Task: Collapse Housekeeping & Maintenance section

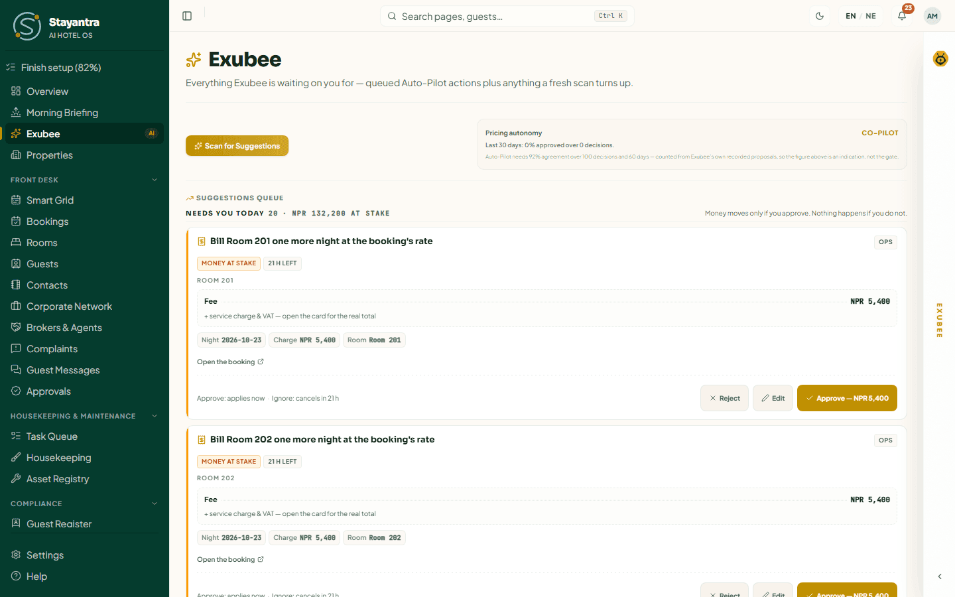Action: pyautogui.click(x=155, y=416)
